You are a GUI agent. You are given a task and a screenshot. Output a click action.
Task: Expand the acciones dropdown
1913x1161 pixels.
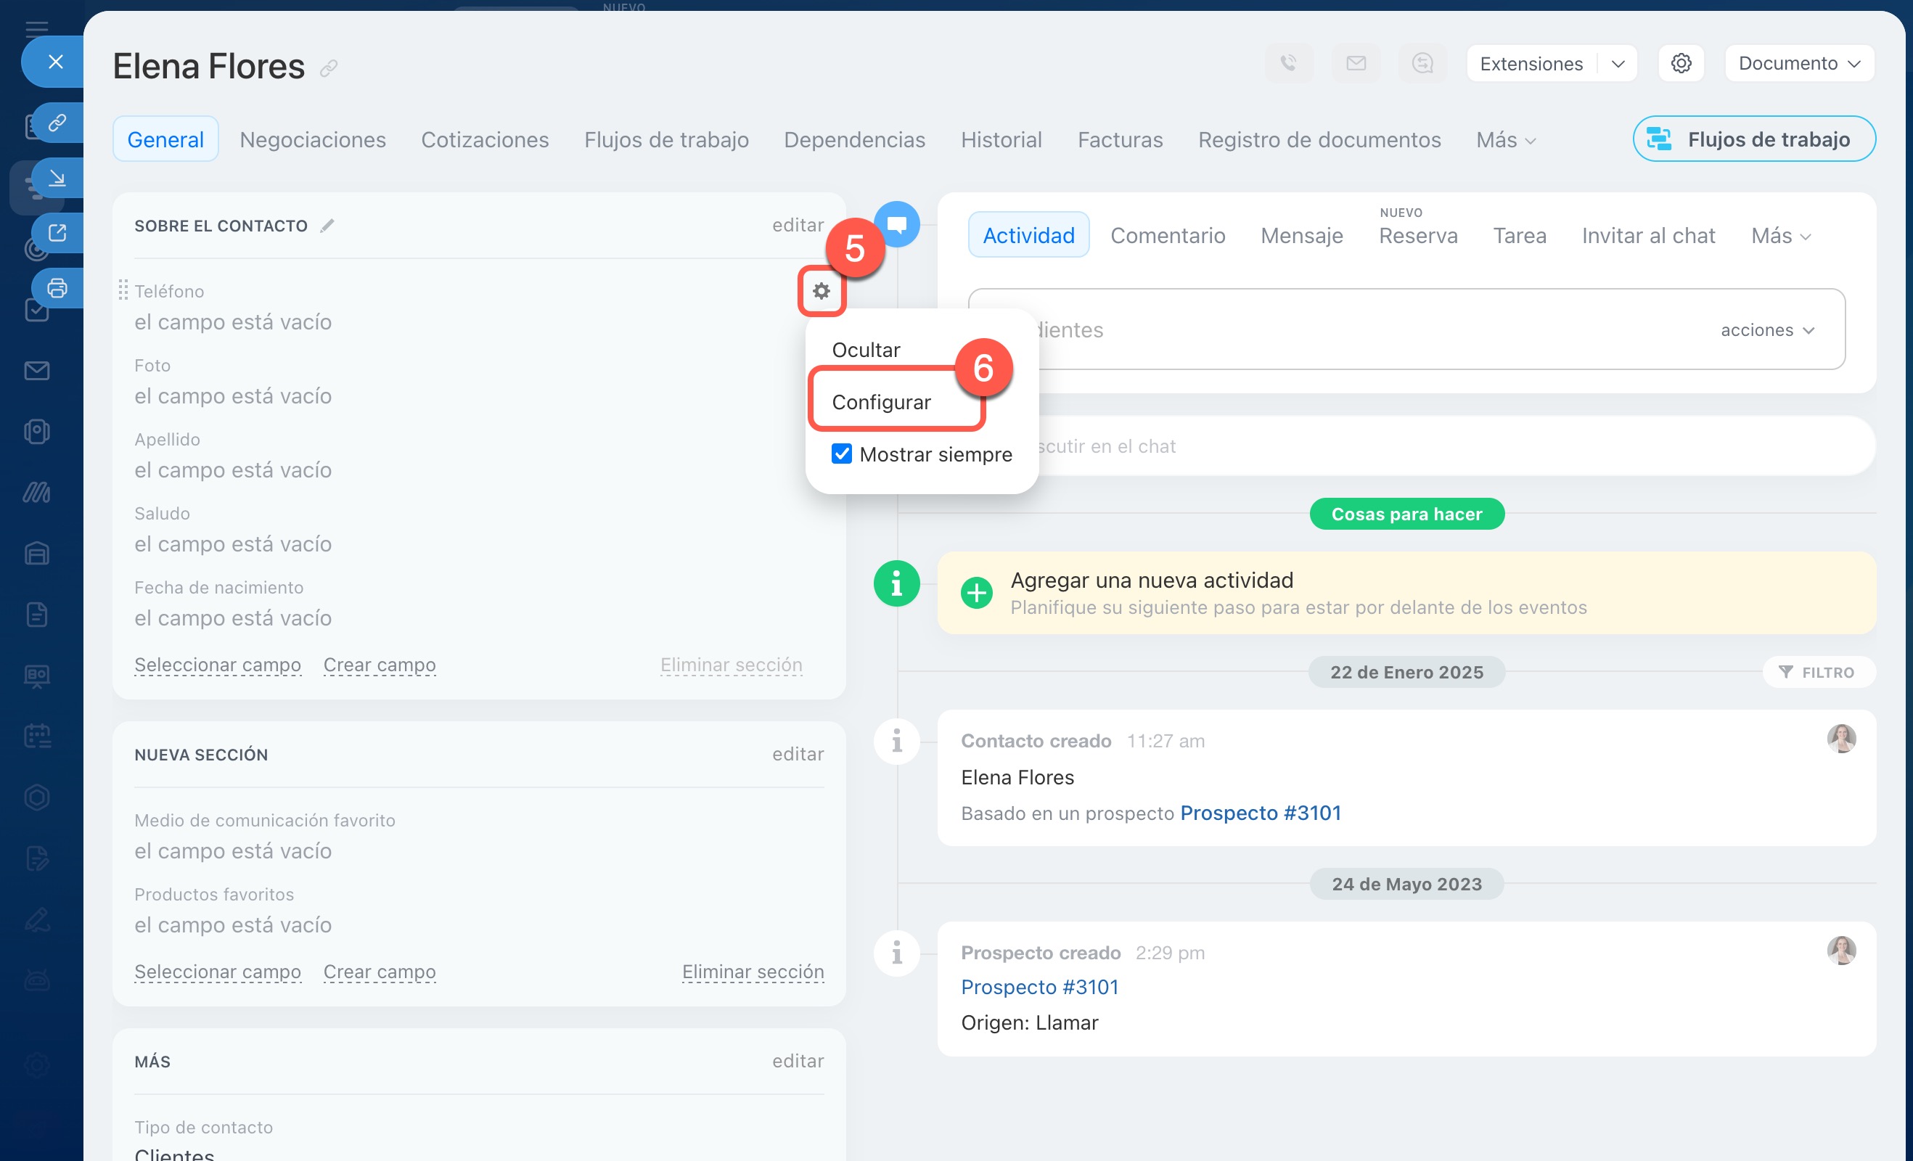tap(1767, 330)
